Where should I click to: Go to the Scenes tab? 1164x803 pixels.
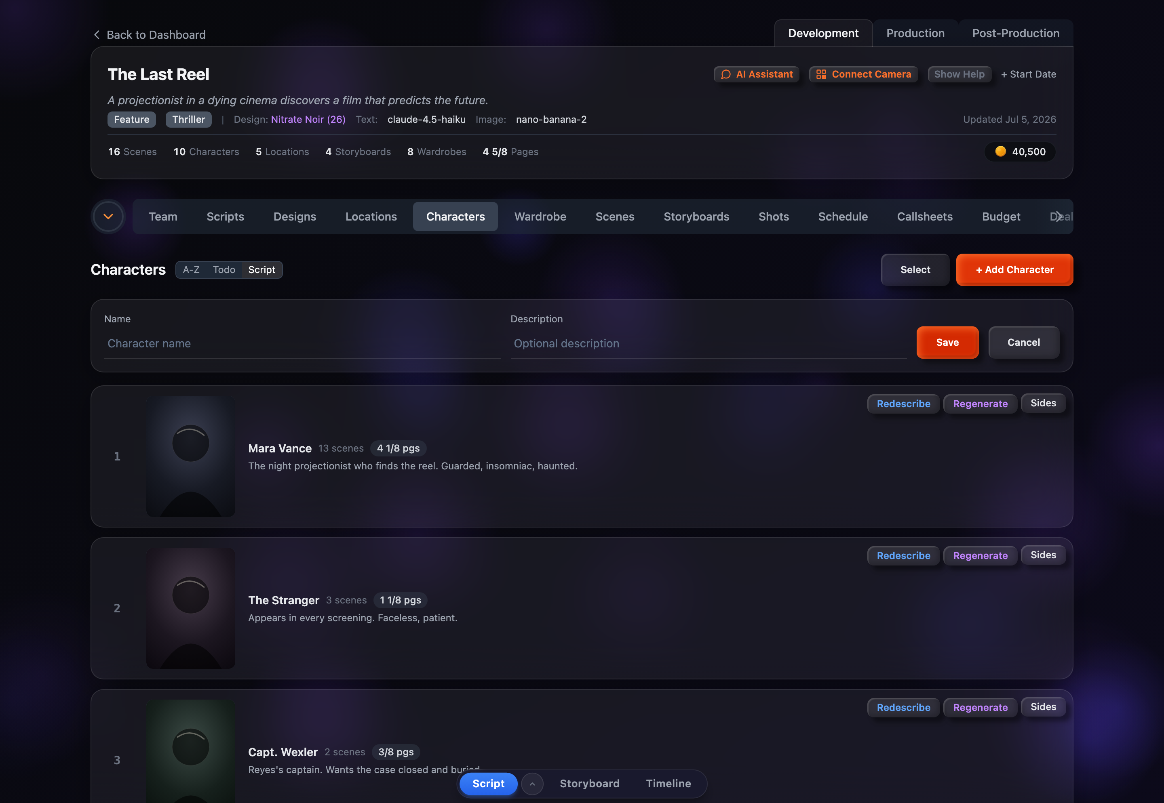tap(615, 217)
